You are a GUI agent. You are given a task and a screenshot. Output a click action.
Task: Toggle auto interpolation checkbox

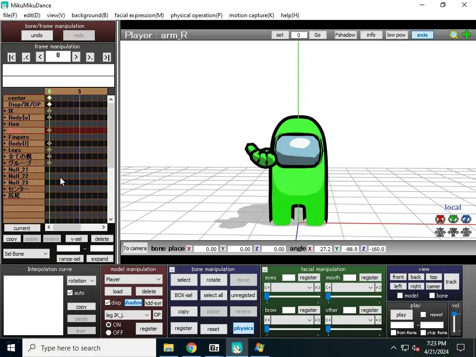(70, 293)
